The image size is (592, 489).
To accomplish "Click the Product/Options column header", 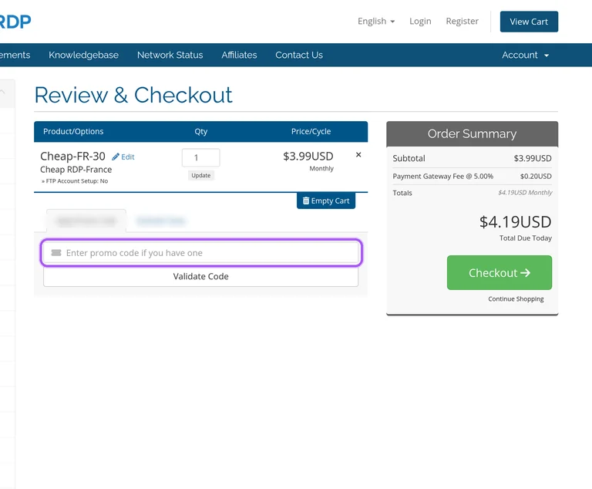I will point(73,132).
